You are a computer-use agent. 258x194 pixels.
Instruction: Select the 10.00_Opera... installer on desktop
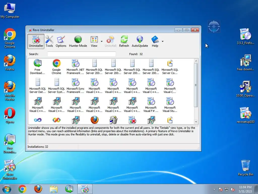(x=245, y=89)
